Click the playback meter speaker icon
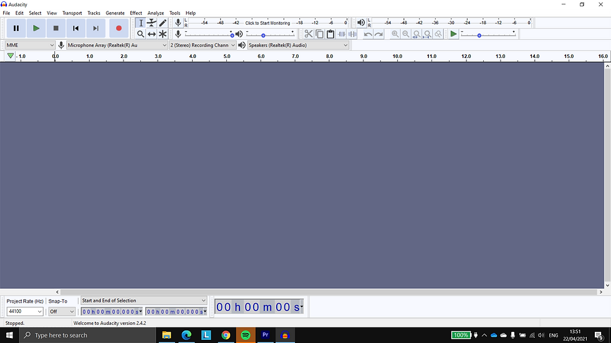611x343 pixels. pyautogui.click(x=361, y=22)
